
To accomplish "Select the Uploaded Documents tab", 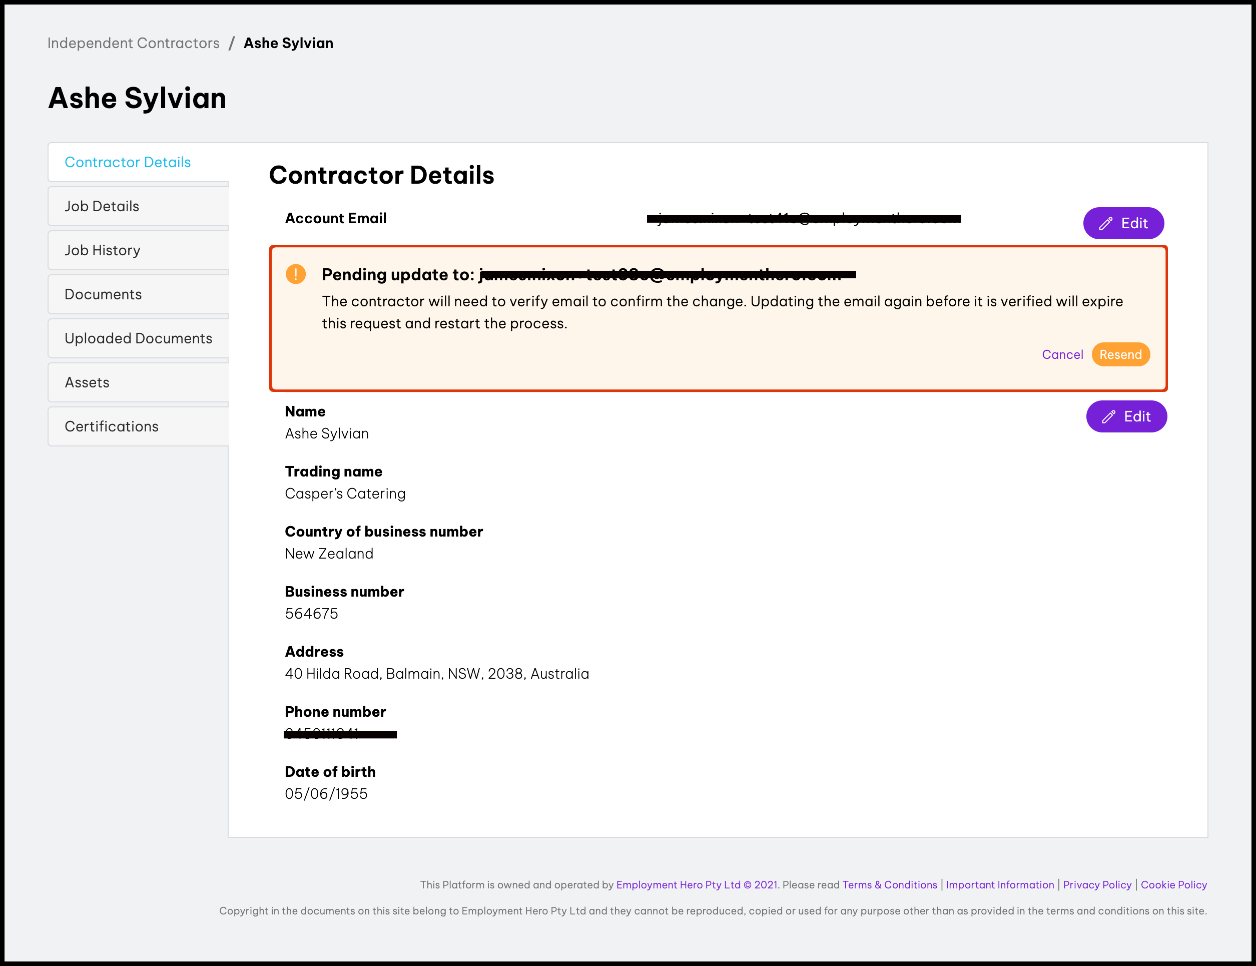I will (x=138, y=338).
